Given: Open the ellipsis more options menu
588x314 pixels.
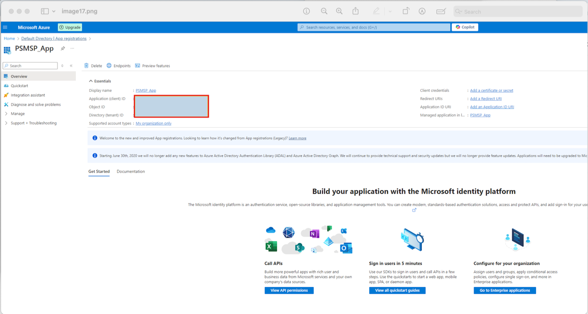Looking at the screenshot, I should [x=72, y=49].
